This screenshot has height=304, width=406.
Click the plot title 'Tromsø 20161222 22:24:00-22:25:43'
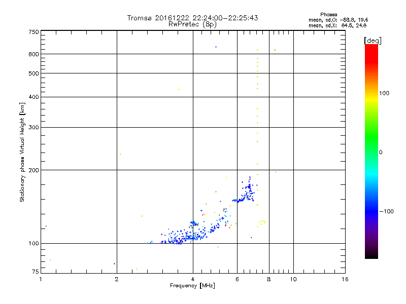(192, 18)
